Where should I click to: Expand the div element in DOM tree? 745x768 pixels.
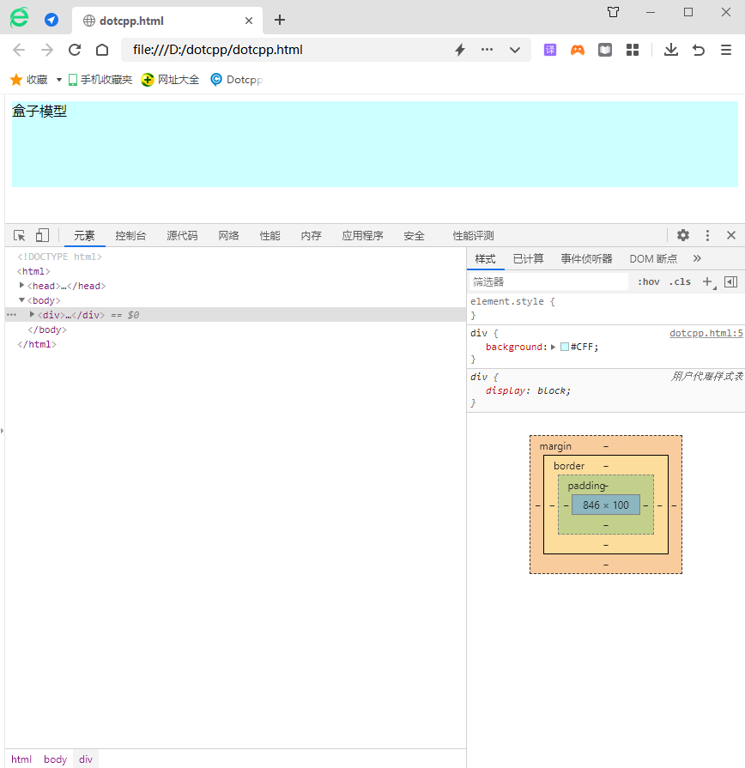click(x=32, y=314)
